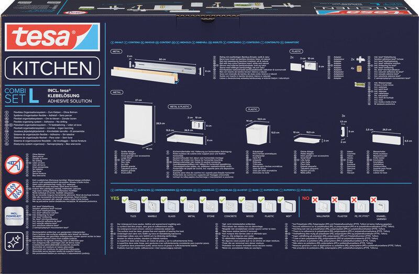
Task: Click the METAL tag above the rail
Action: (116, 51)
